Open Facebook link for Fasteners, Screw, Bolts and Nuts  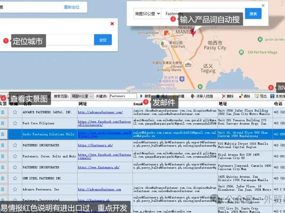click(104, 156)
